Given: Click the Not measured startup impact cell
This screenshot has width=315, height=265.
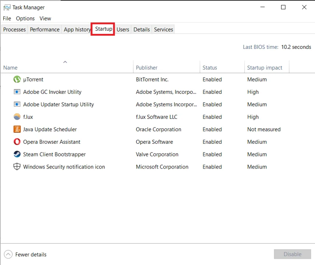Looking at the screenshot, I should click(x=264, y=130).
